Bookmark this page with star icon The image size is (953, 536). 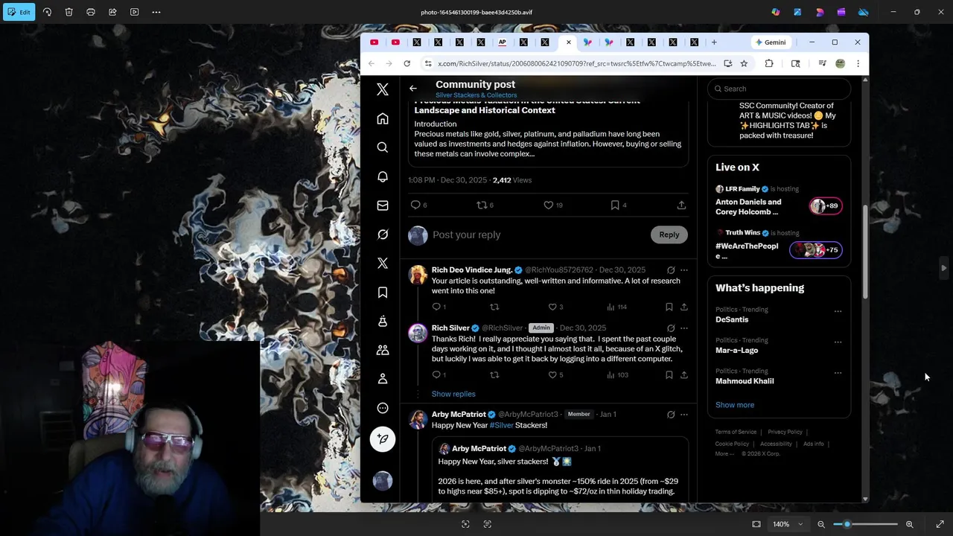point(744,64)
